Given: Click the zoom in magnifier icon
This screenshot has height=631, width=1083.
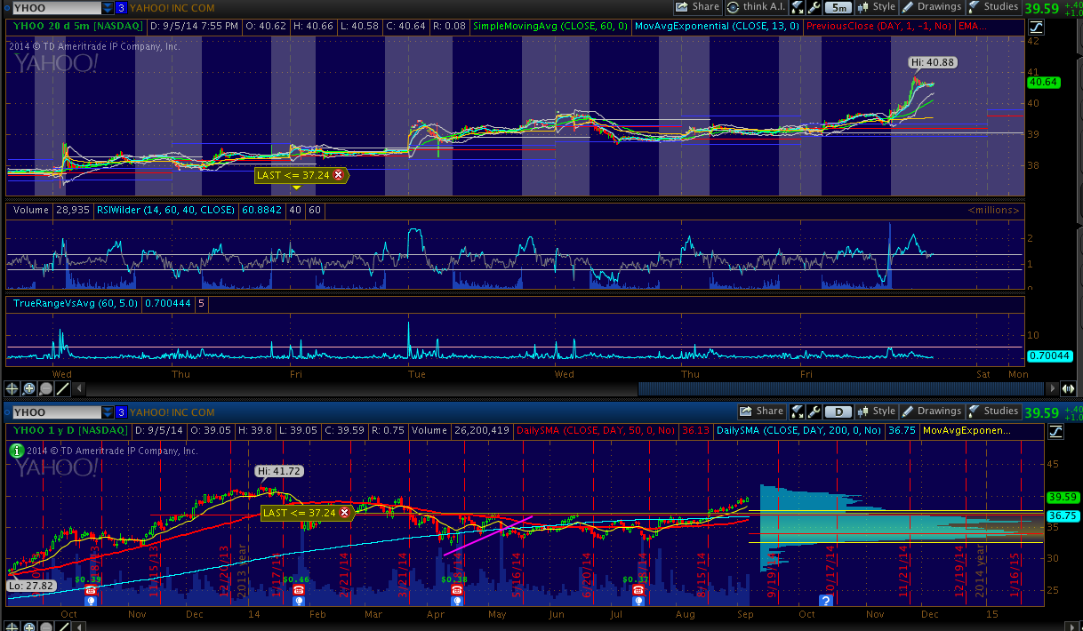Looking at the screenshot, I should tap(29, 388).
